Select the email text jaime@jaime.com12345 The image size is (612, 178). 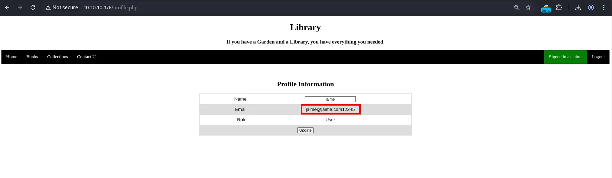330,110
